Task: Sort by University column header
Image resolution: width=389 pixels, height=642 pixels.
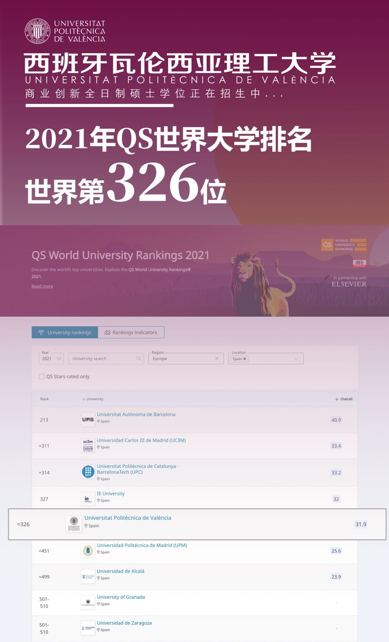Action: click(x=93, y=399)
